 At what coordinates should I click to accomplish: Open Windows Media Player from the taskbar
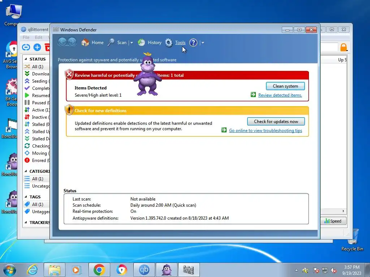[x=77, y=270]
